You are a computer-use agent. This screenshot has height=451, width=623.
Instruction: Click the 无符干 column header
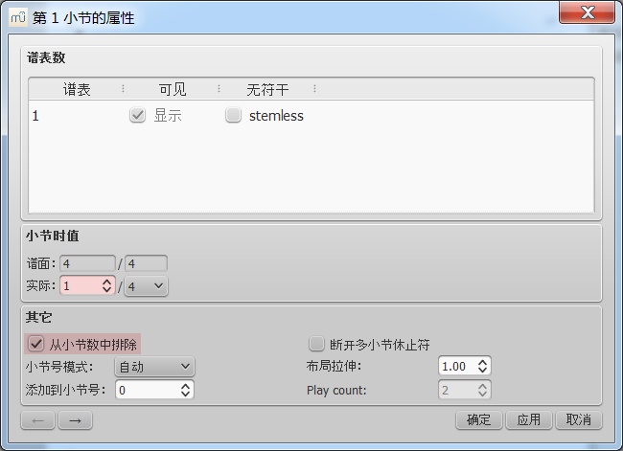coord(267,89)
